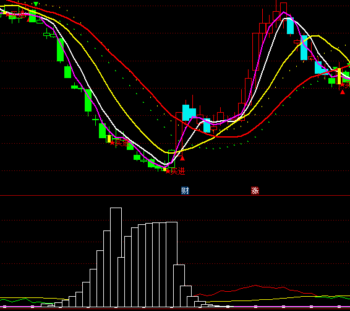Click the red 涨 price-rise icon

point(255,190)
